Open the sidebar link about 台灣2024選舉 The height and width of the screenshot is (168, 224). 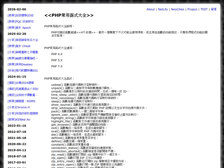(21, 83)
